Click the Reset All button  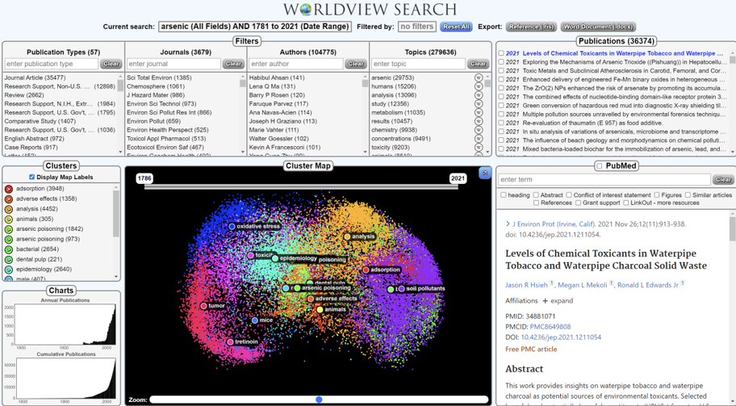(456, 27)
